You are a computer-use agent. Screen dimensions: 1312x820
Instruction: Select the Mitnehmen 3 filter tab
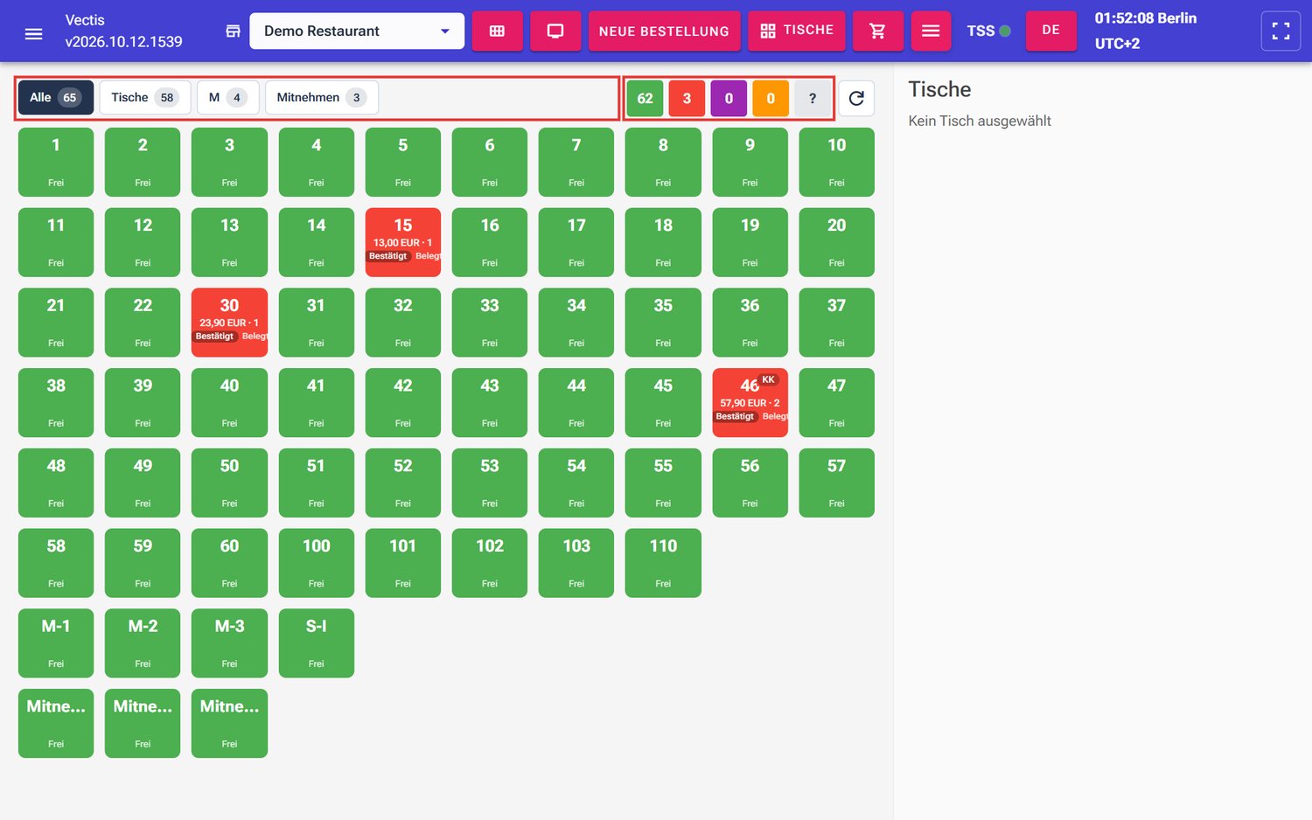[321, 97]
